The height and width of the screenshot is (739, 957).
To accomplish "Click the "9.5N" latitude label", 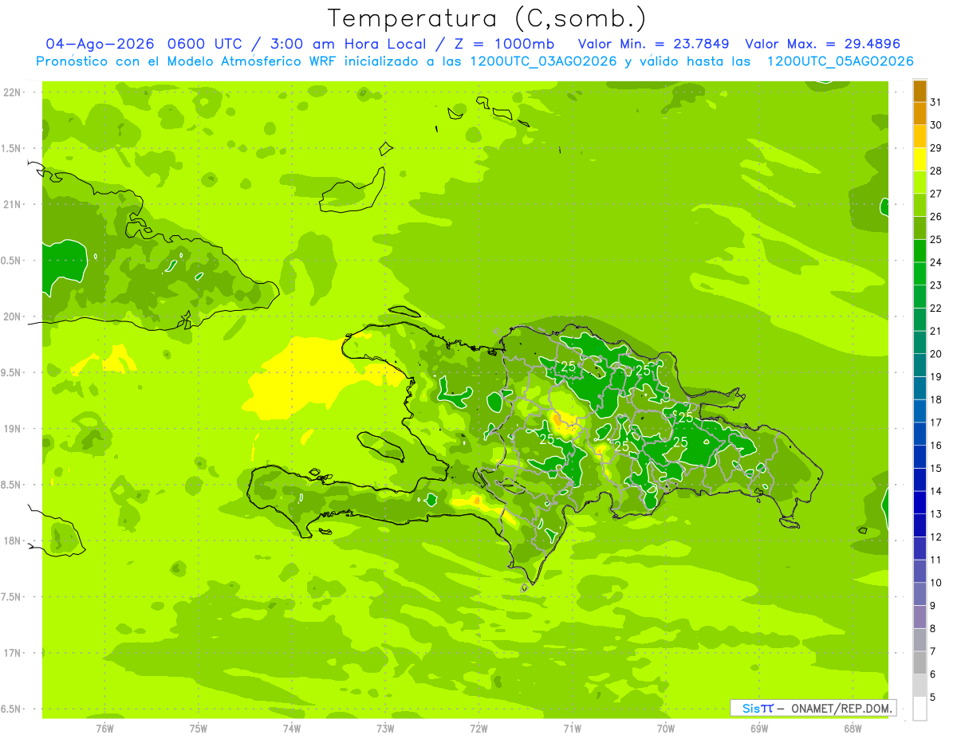I will (12, 373).
